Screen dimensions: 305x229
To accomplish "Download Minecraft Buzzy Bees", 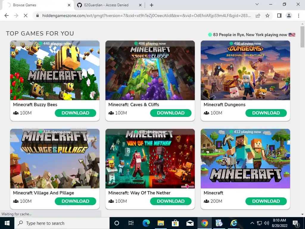I will click(x=75, y=113).
